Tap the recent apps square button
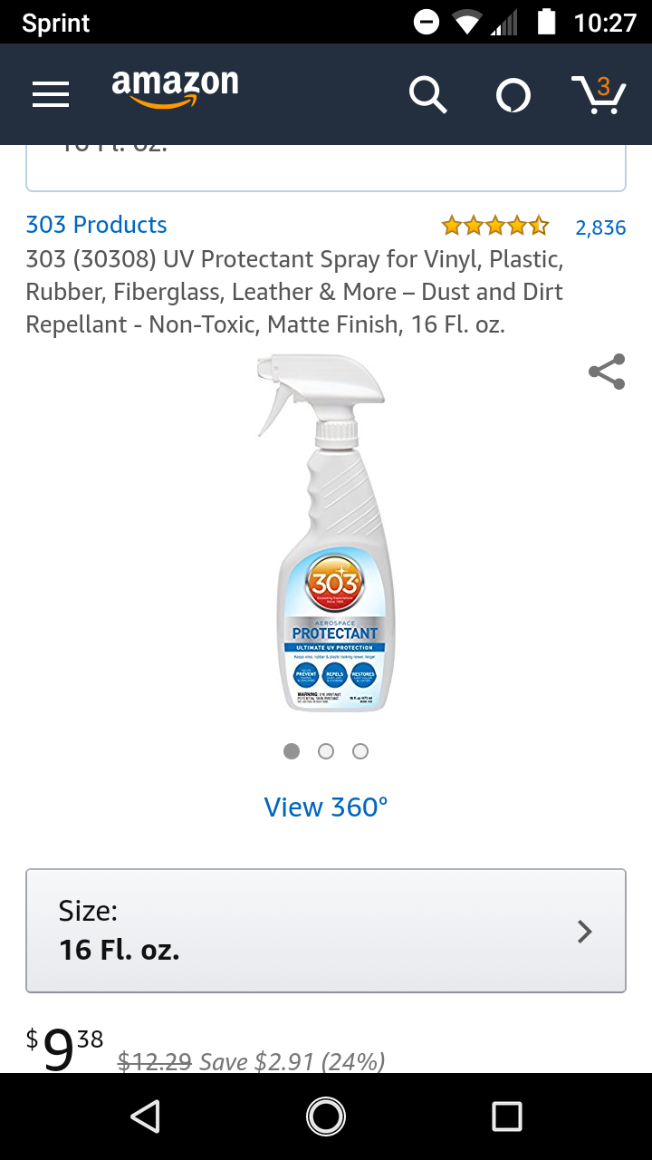 (506, 1116)
